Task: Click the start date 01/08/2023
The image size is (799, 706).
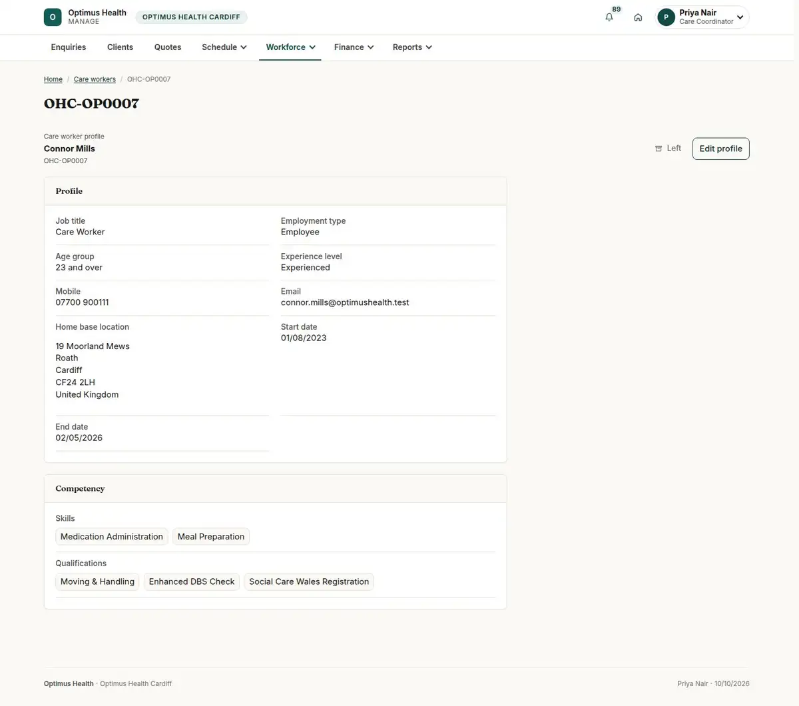Action: [304, 338]
